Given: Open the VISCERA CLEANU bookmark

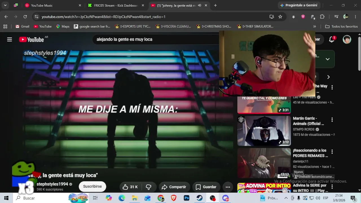Looking at the screenshot, I should (x=173, y=27).
